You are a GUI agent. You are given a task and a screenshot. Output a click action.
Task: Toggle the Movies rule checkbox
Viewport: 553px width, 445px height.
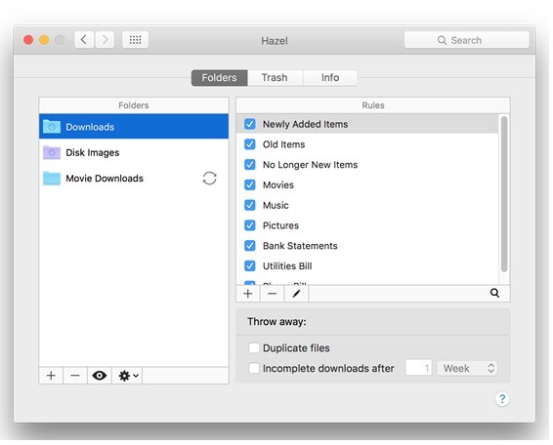pos(250,185)
